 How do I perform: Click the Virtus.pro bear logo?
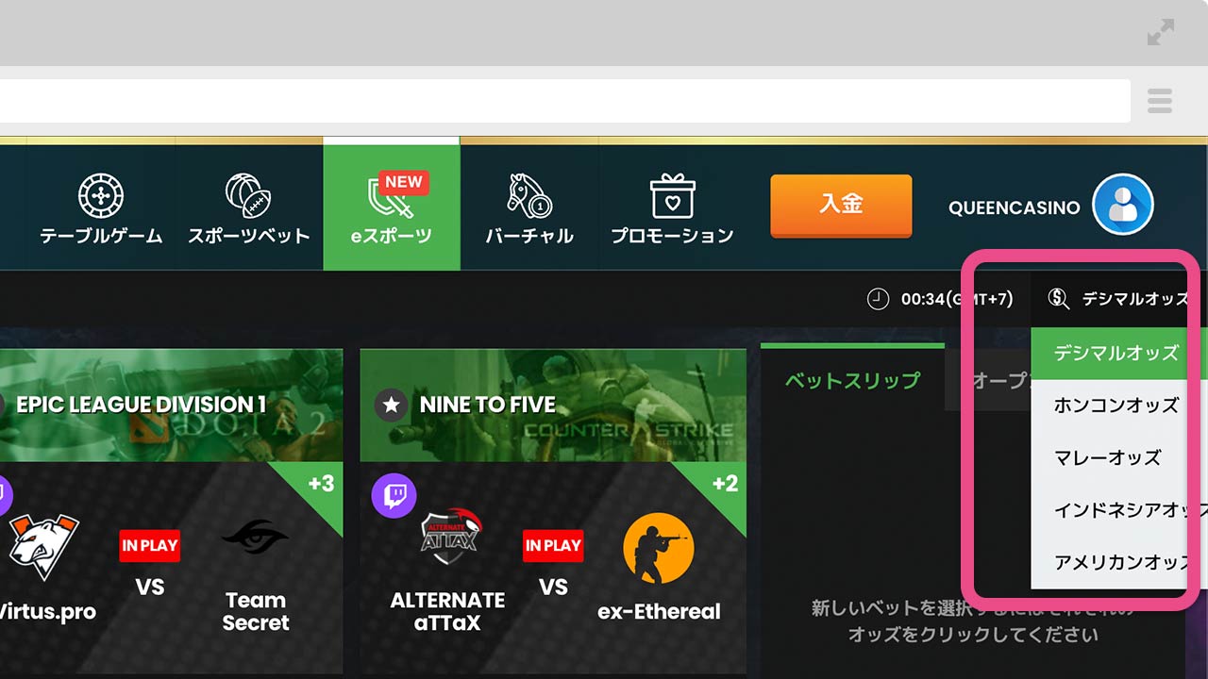(x=42, y=548)
